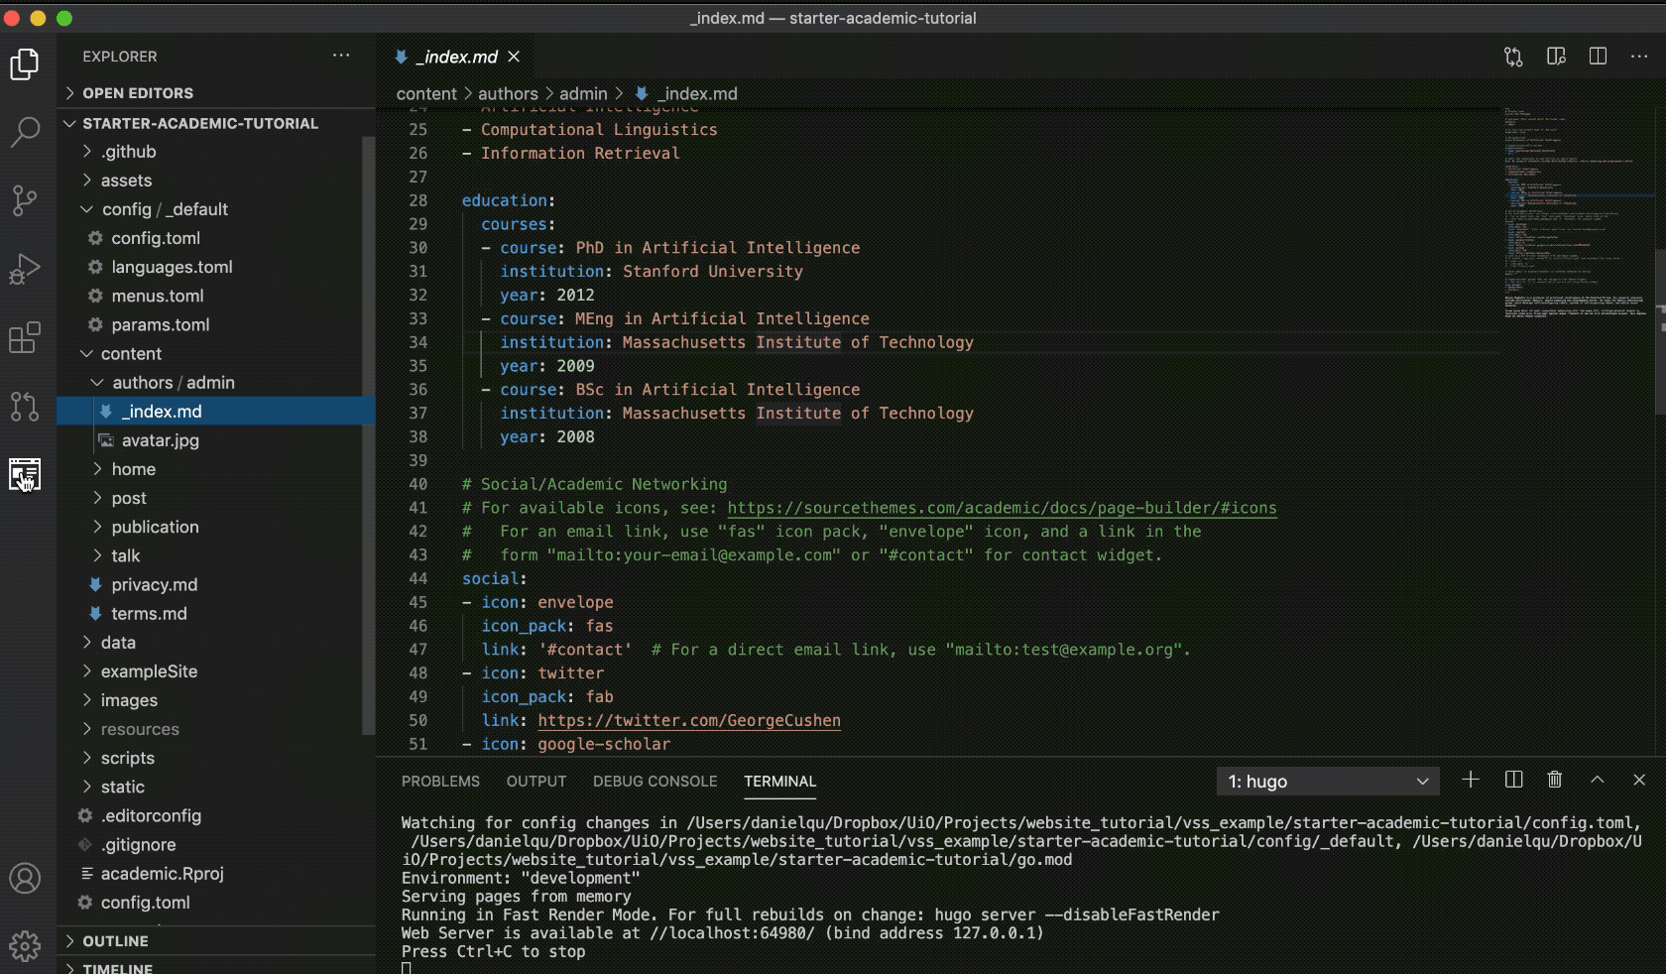Open avatar.jpg in the explorer

[160, 440]
